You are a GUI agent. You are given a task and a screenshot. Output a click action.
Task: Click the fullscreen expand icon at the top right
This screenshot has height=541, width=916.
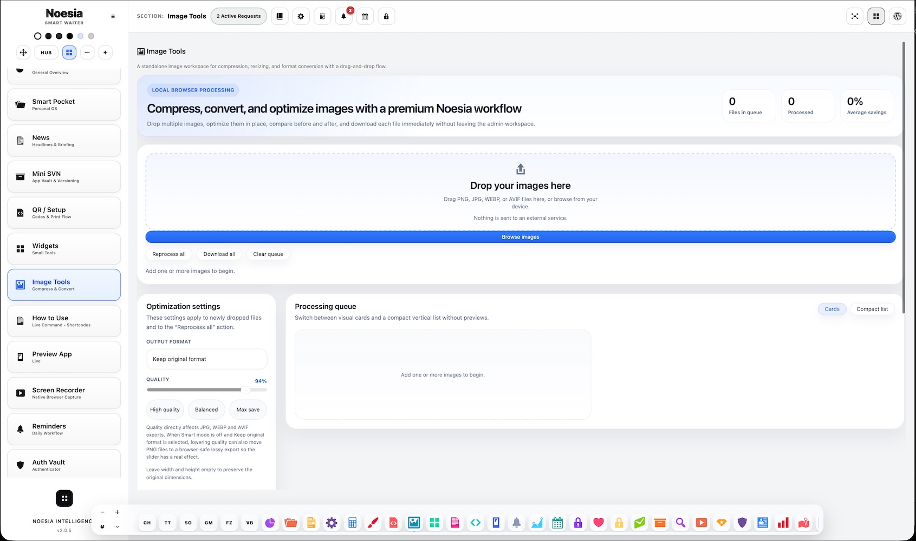[x=855, y=16]
